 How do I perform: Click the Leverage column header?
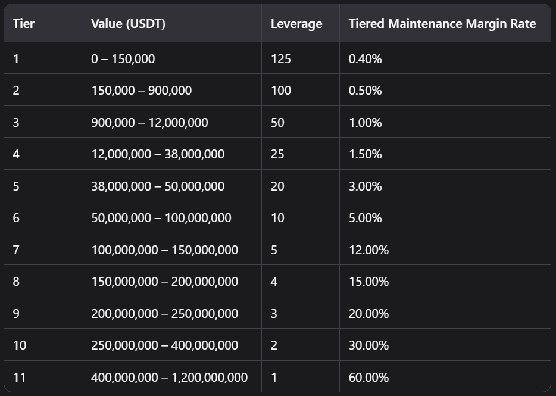296,24
